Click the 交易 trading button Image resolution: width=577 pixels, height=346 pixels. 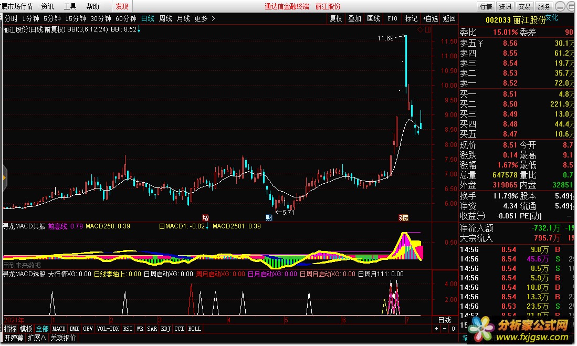[524, 6]
